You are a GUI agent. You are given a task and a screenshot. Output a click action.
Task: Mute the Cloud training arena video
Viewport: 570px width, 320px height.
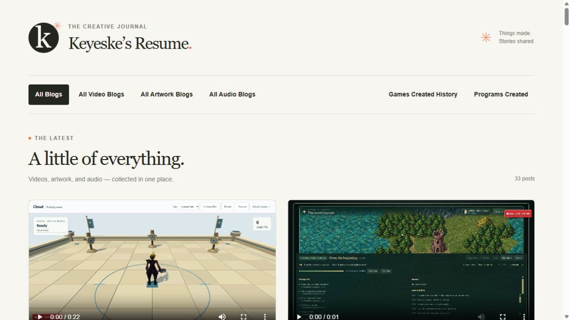tap(222, 317)
